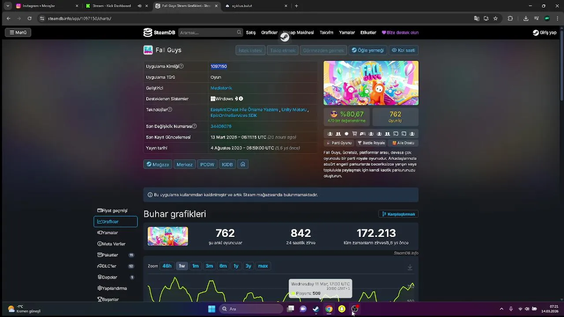Click the Merkez button
The height and width of the screenshot is (317, 564).
point(185,164)
